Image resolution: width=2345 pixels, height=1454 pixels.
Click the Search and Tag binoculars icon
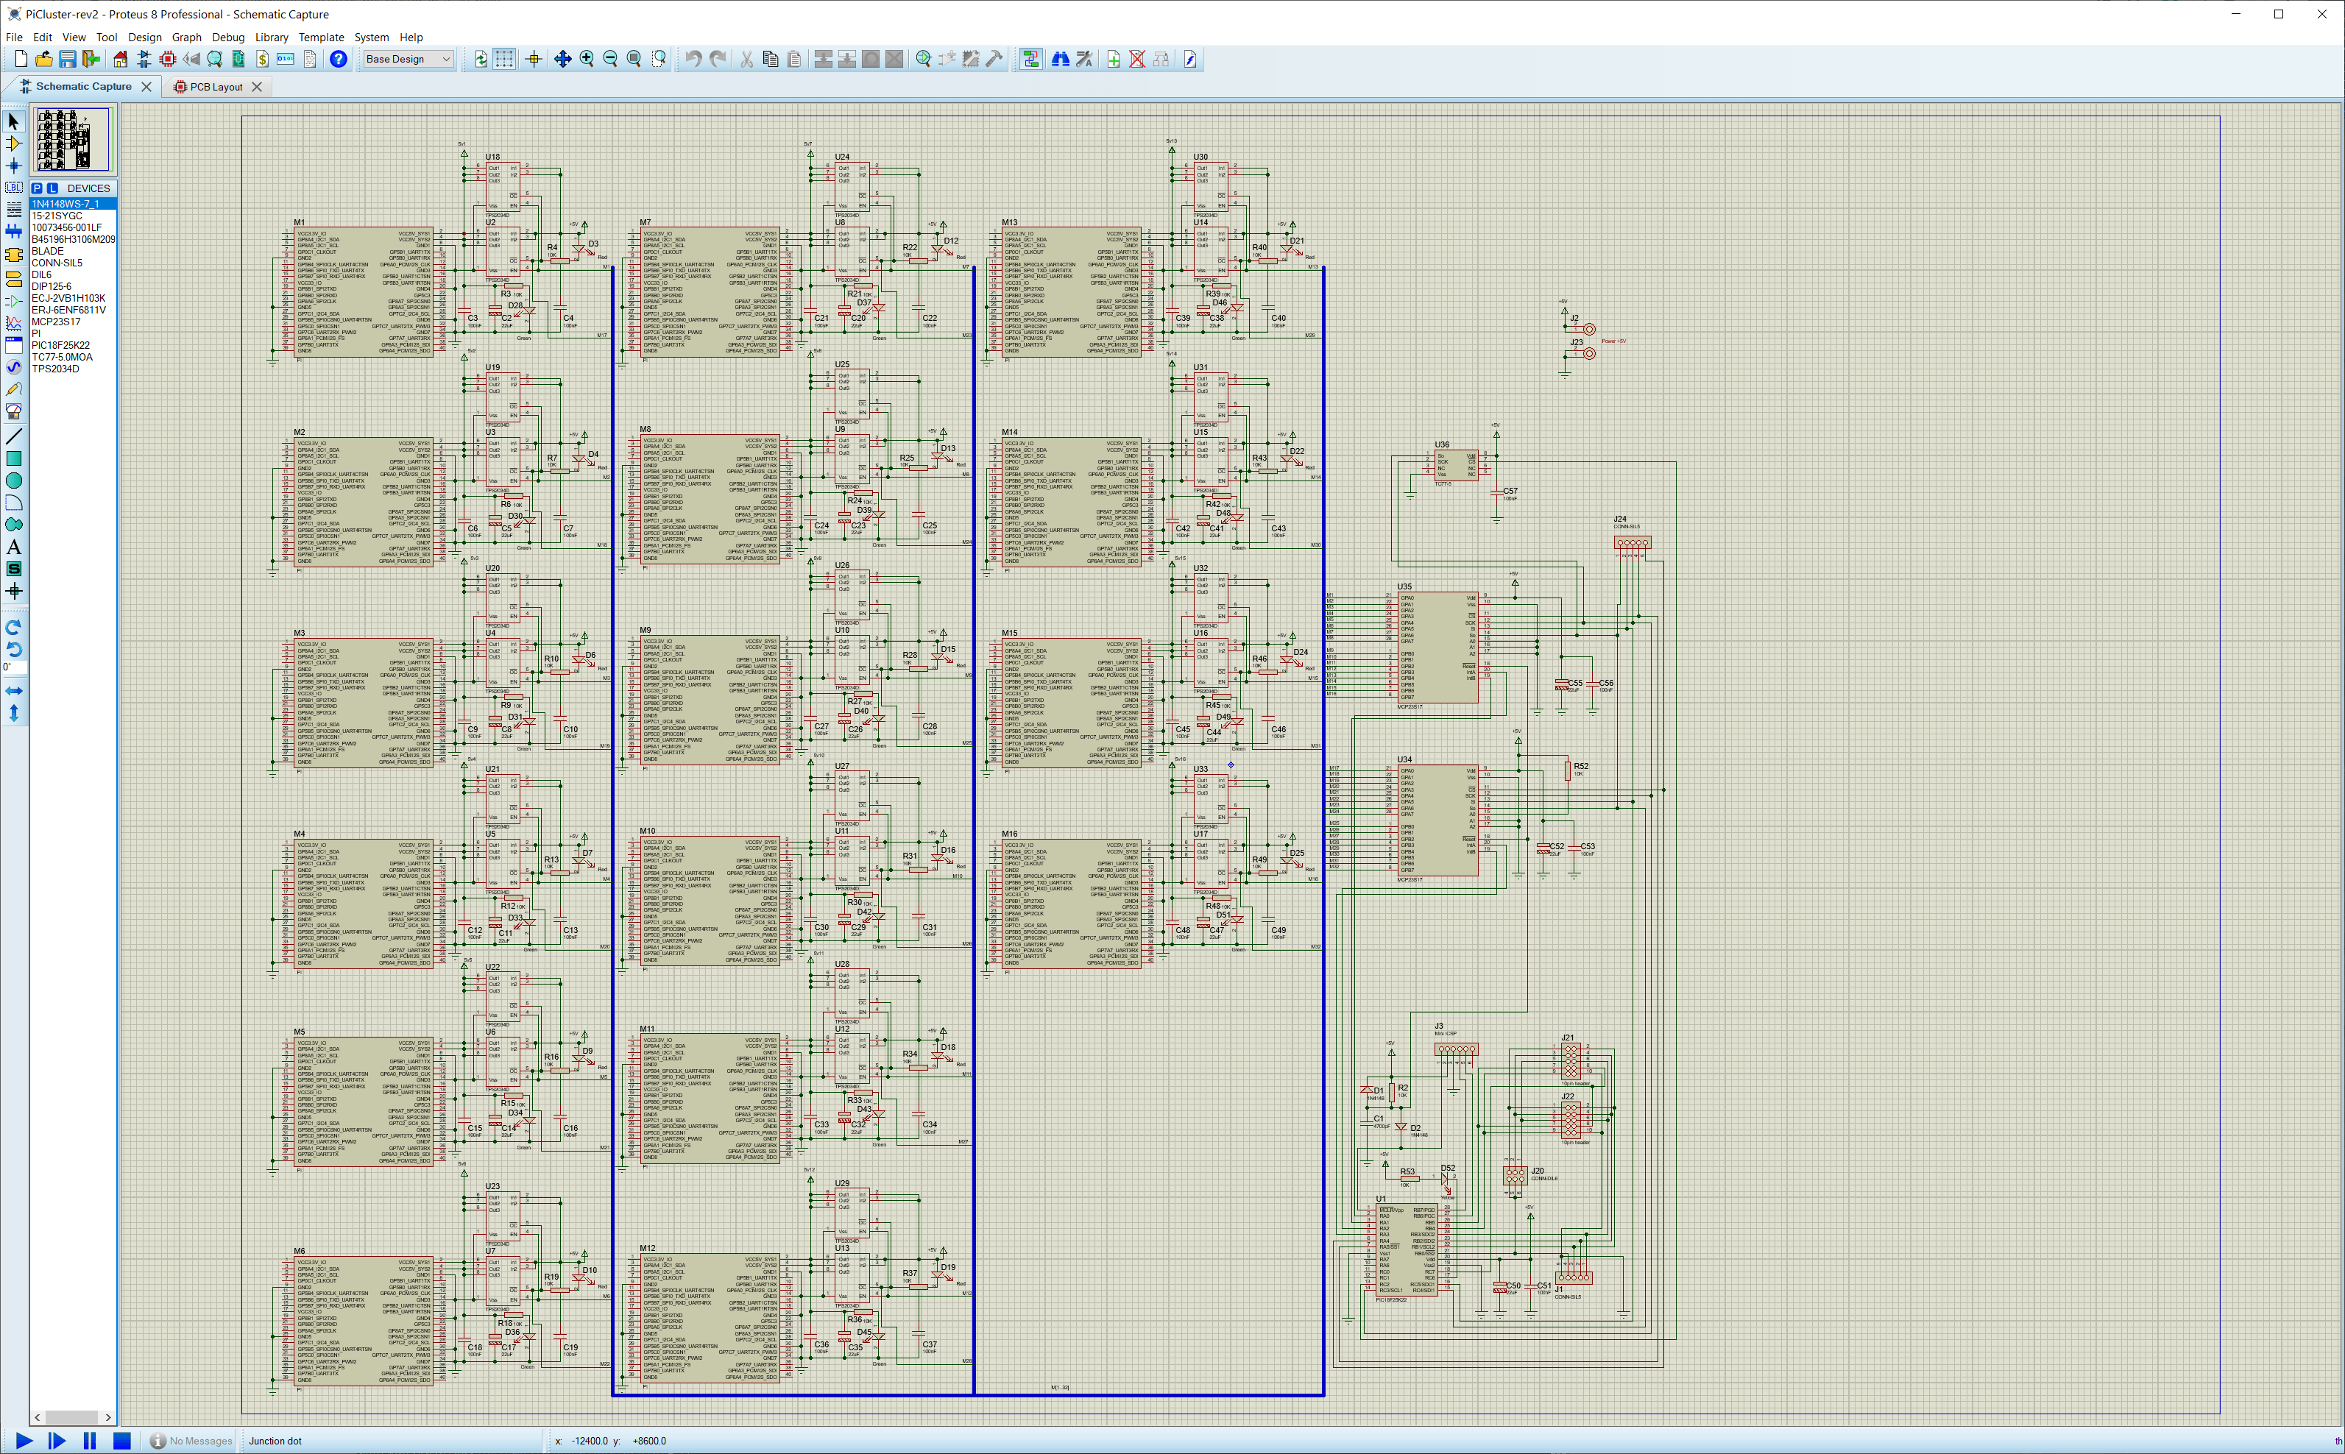click(x=1061, y=59)
